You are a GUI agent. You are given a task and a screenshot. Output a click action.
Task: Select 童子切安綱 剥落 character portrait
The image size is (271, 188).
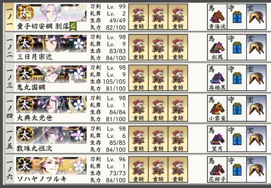(x=51, y=13)
